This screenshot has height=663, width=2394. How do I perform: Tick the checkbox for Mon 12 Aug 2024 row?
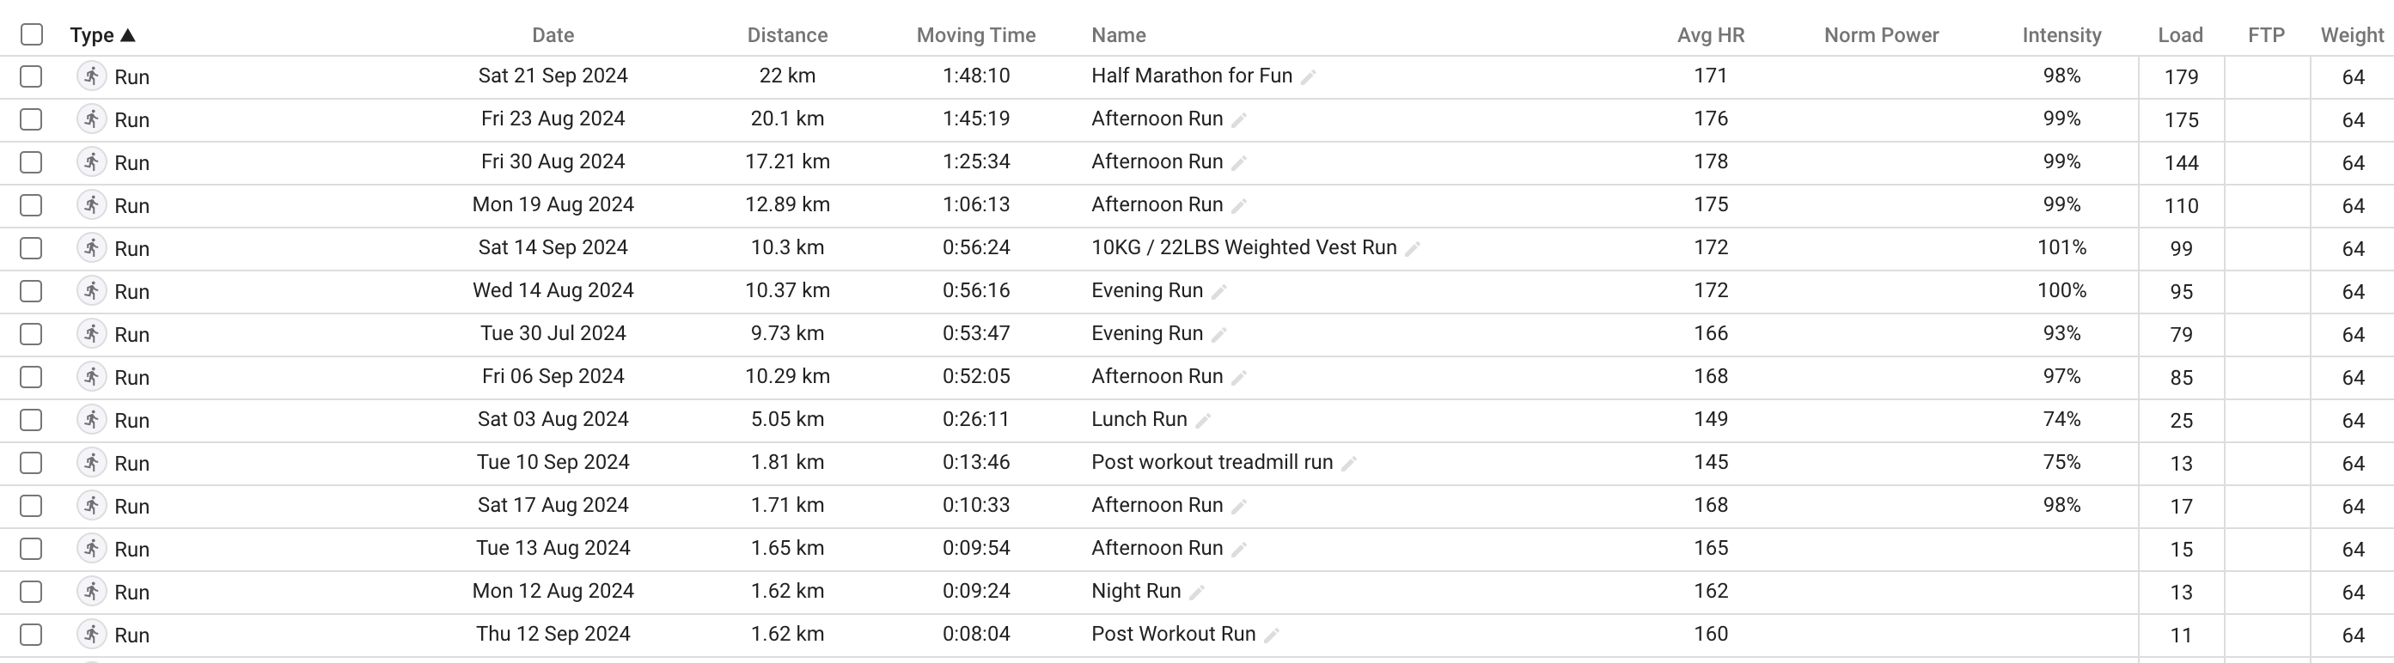[32, 592]
